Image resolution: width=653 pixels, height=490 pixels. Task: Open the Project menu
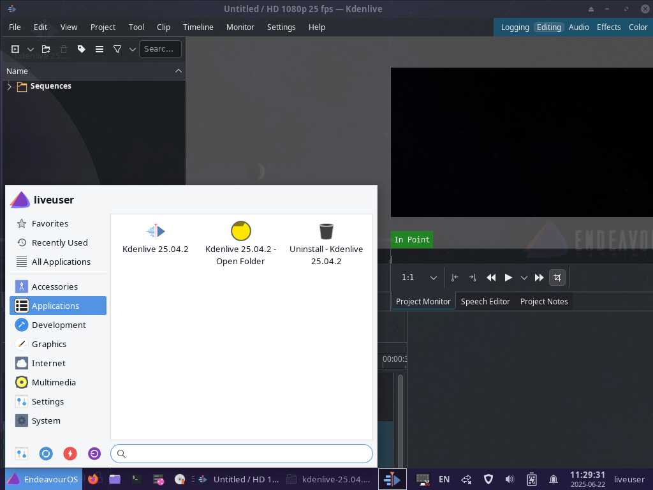click(103, 27)
